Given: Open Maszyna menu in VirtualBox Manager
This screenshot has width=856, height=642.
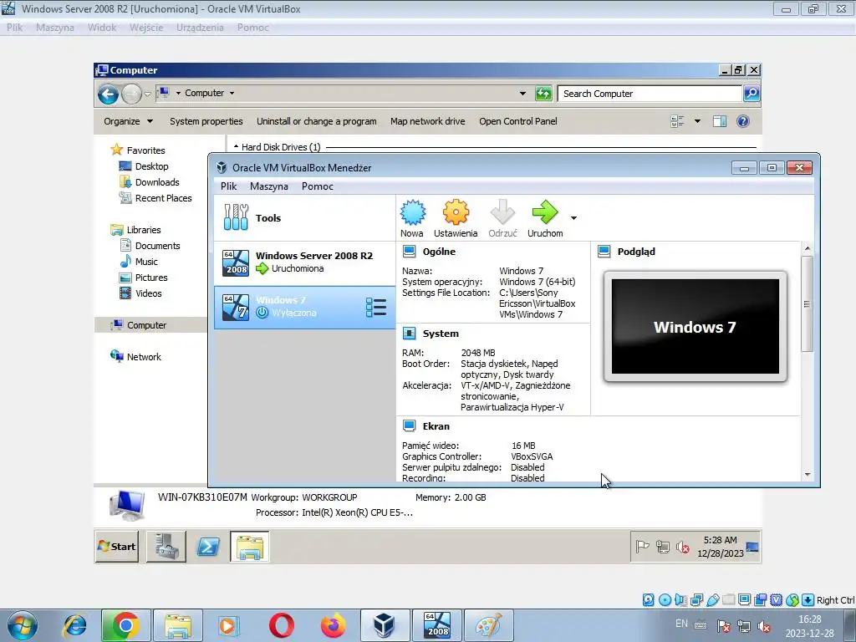Looking at the screenshot, I should tap(268, 186).
